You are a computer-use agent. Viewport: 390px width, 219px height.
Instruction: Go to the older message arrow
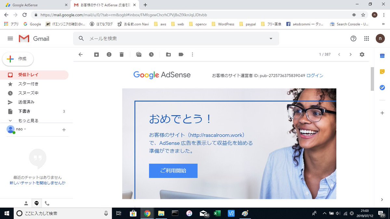(x=350, y=55)
